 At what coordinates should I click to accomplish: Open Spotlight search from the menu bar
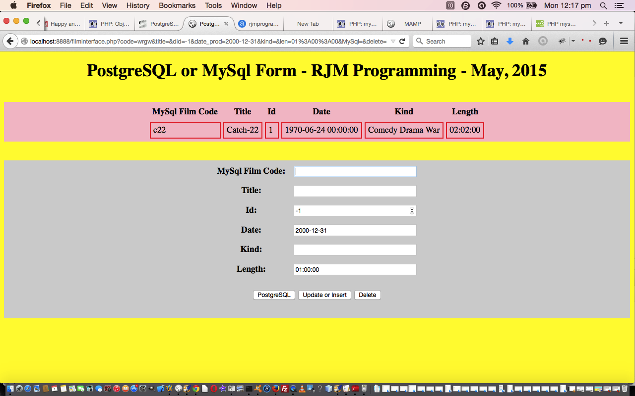[x=603, y=5]
